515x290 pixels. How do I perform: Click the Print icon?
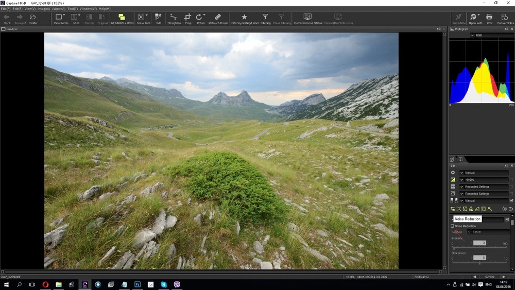(489, 19)
